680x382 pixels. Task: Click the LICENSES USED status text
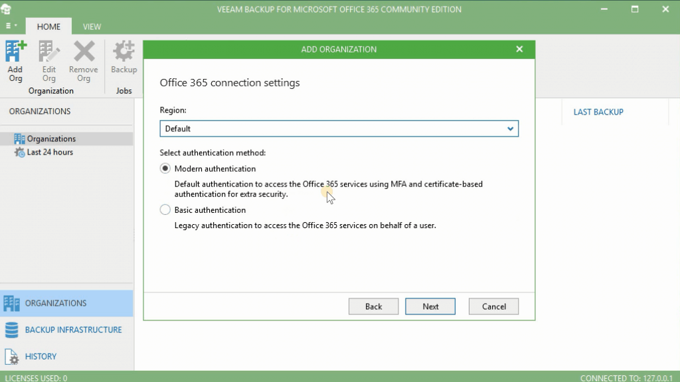pos(36,378)
